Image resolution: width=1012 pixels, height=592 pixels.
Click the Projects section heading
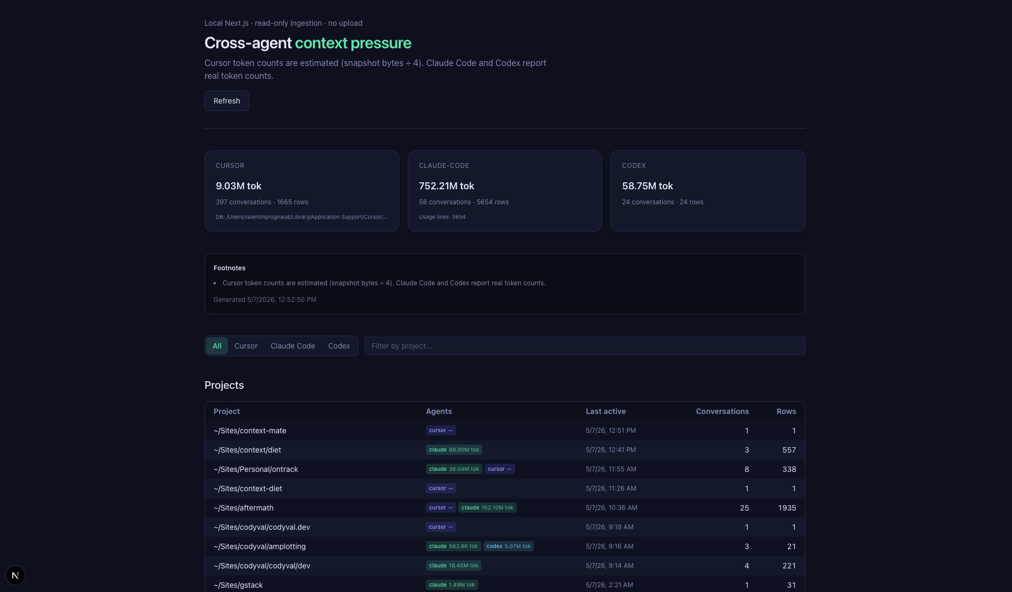[x=224, y=385]
